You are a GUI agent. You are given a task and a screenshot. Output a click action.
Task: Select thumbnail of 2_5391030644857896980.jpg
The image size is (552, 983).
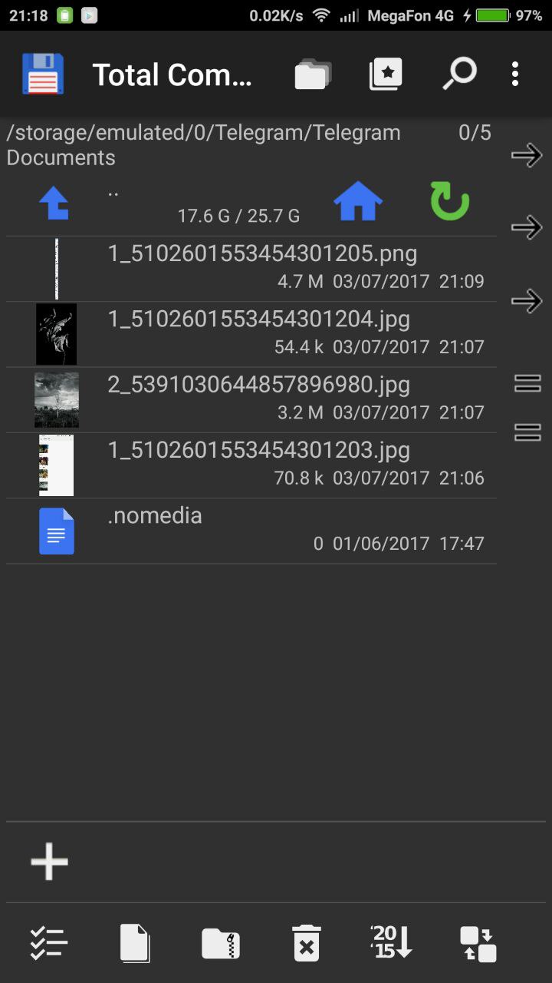[x=56, y=400]
